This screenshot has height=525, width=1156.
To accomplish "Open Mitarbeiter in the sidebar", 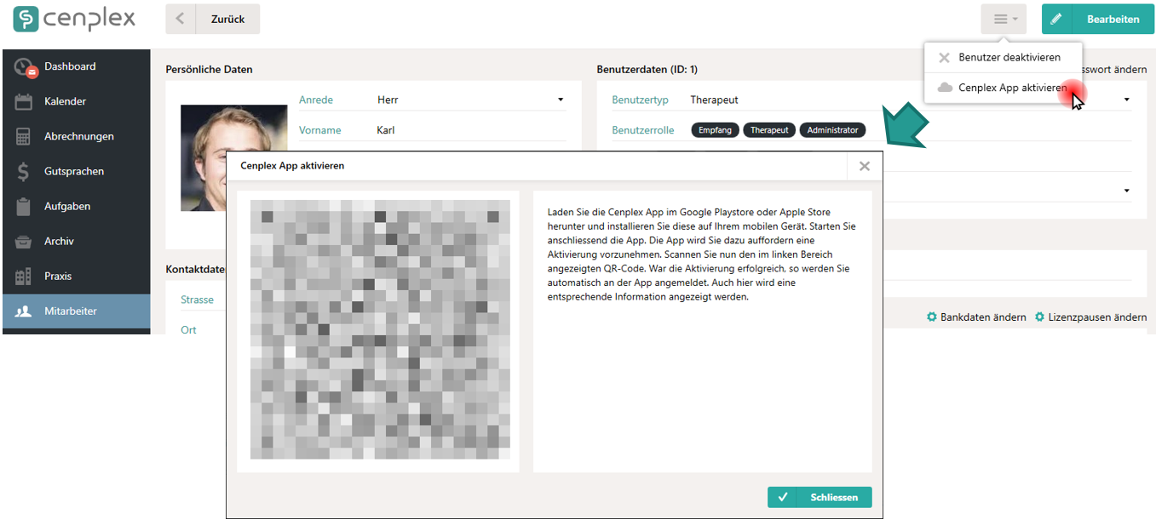I will click(x=77, y=311).
